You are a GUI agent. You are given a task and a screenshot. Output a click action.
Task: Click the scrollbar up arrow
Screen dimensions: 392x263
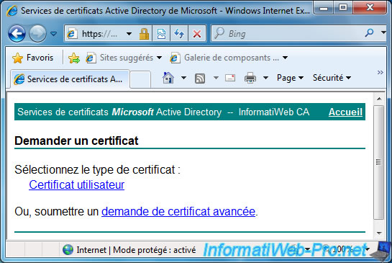pyautogui.click(x=379, y=99)
